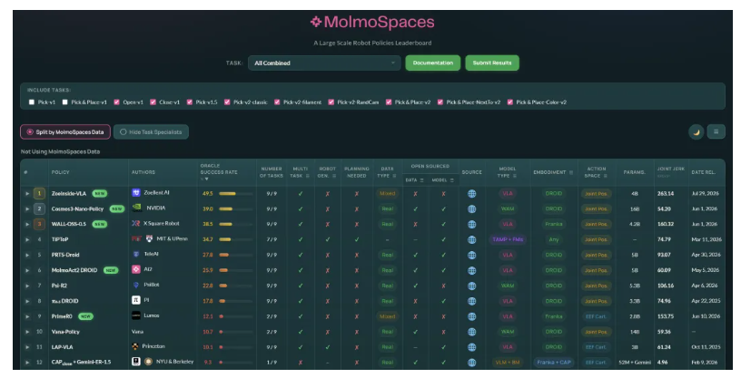This screenshot has width=741, height=378.
Task: Click the source globe icon for Zoeinside-VLA
Action: [471, 193]
